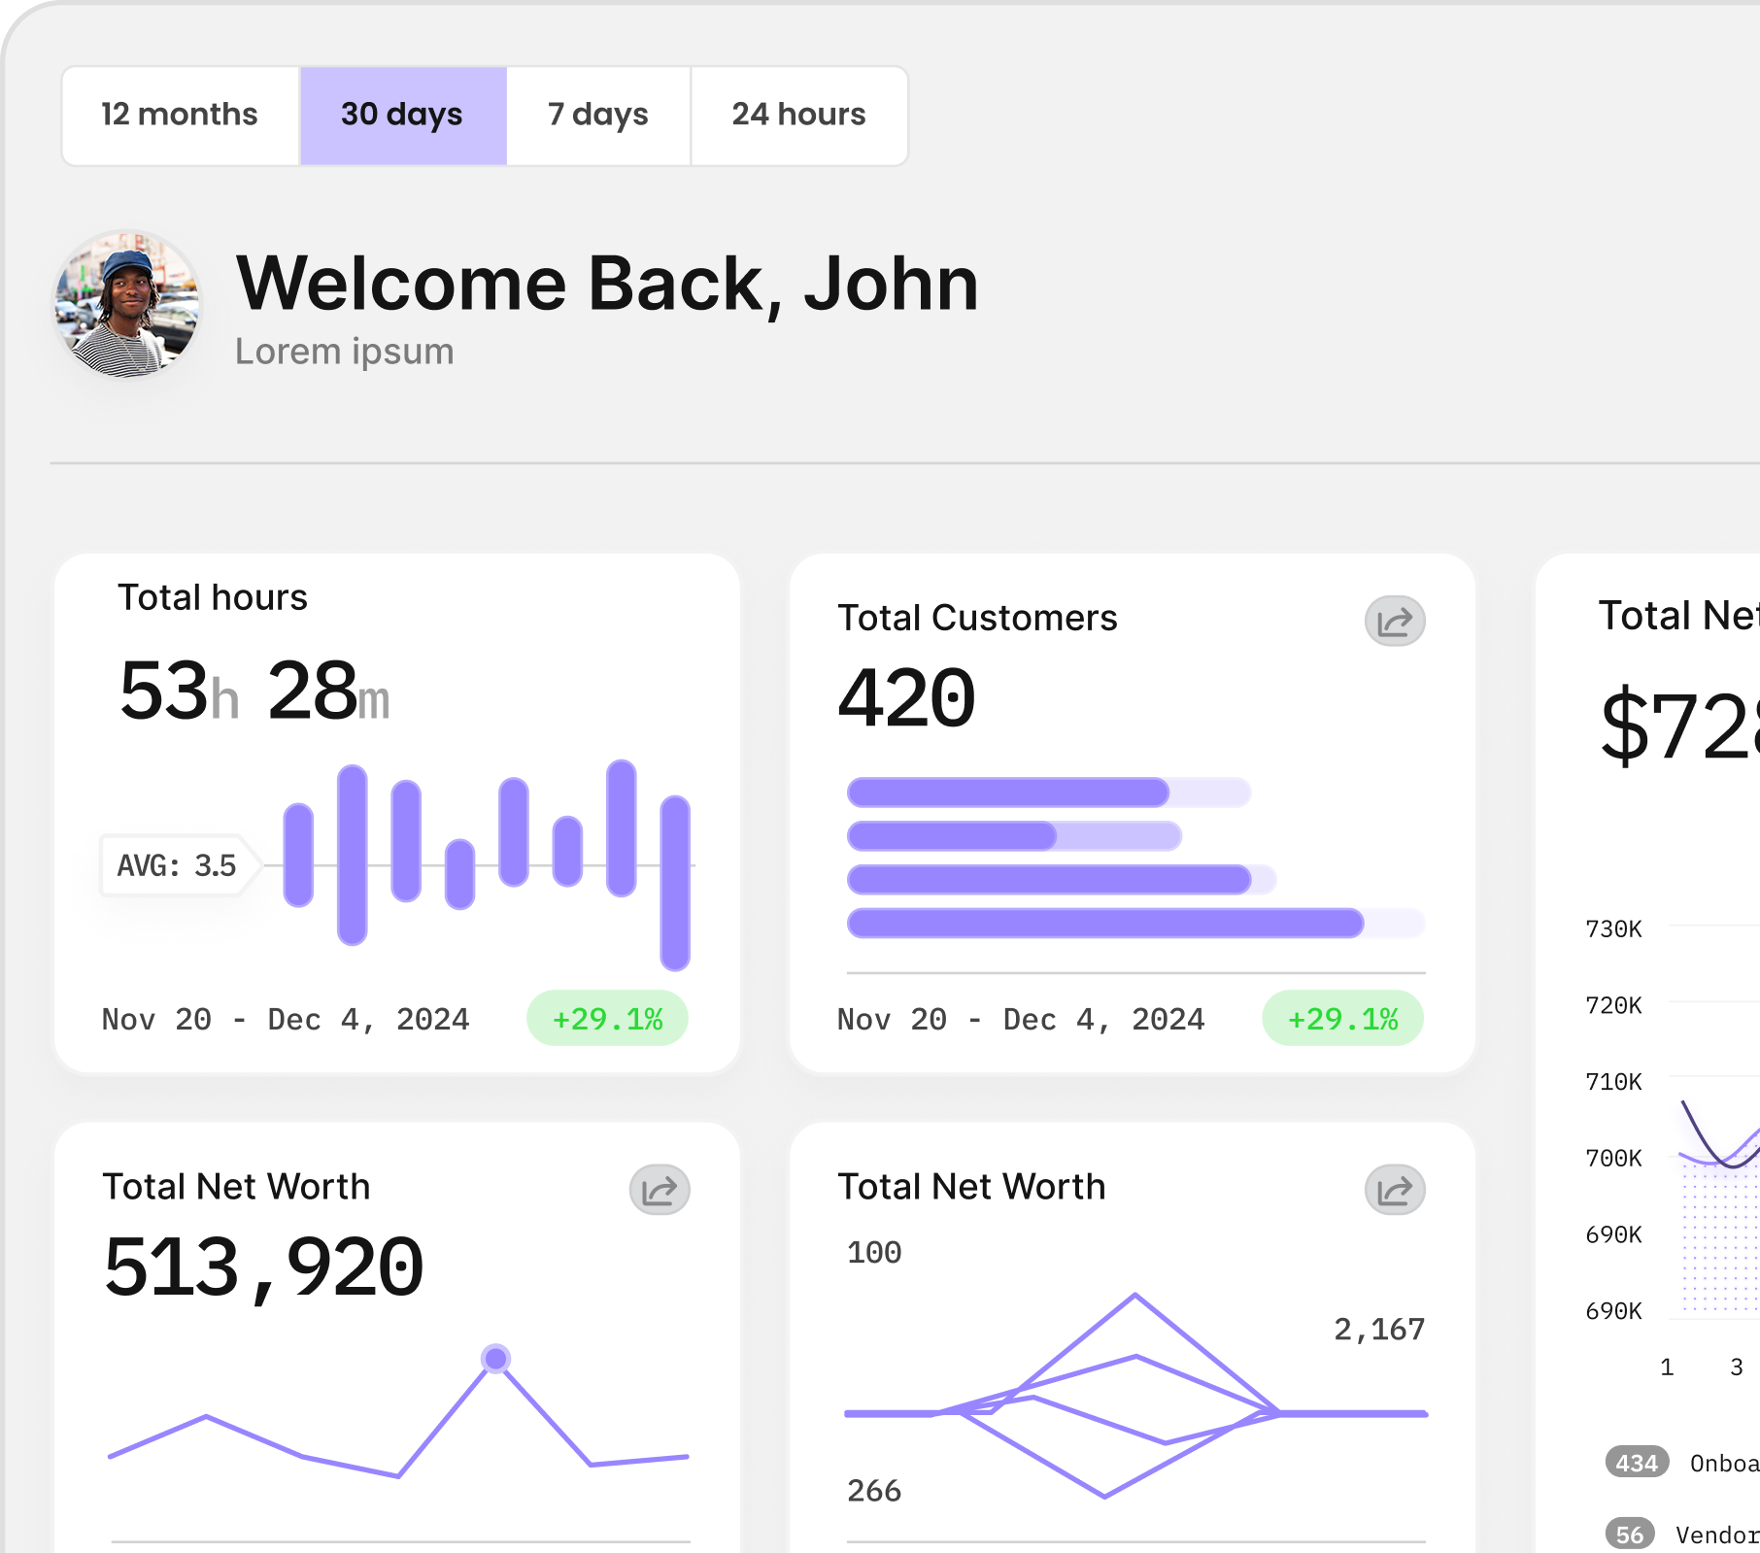Switch to the 24 hours view
Image resolution: width=1760 pixels, height=1553 pixels.
(798, 115)
